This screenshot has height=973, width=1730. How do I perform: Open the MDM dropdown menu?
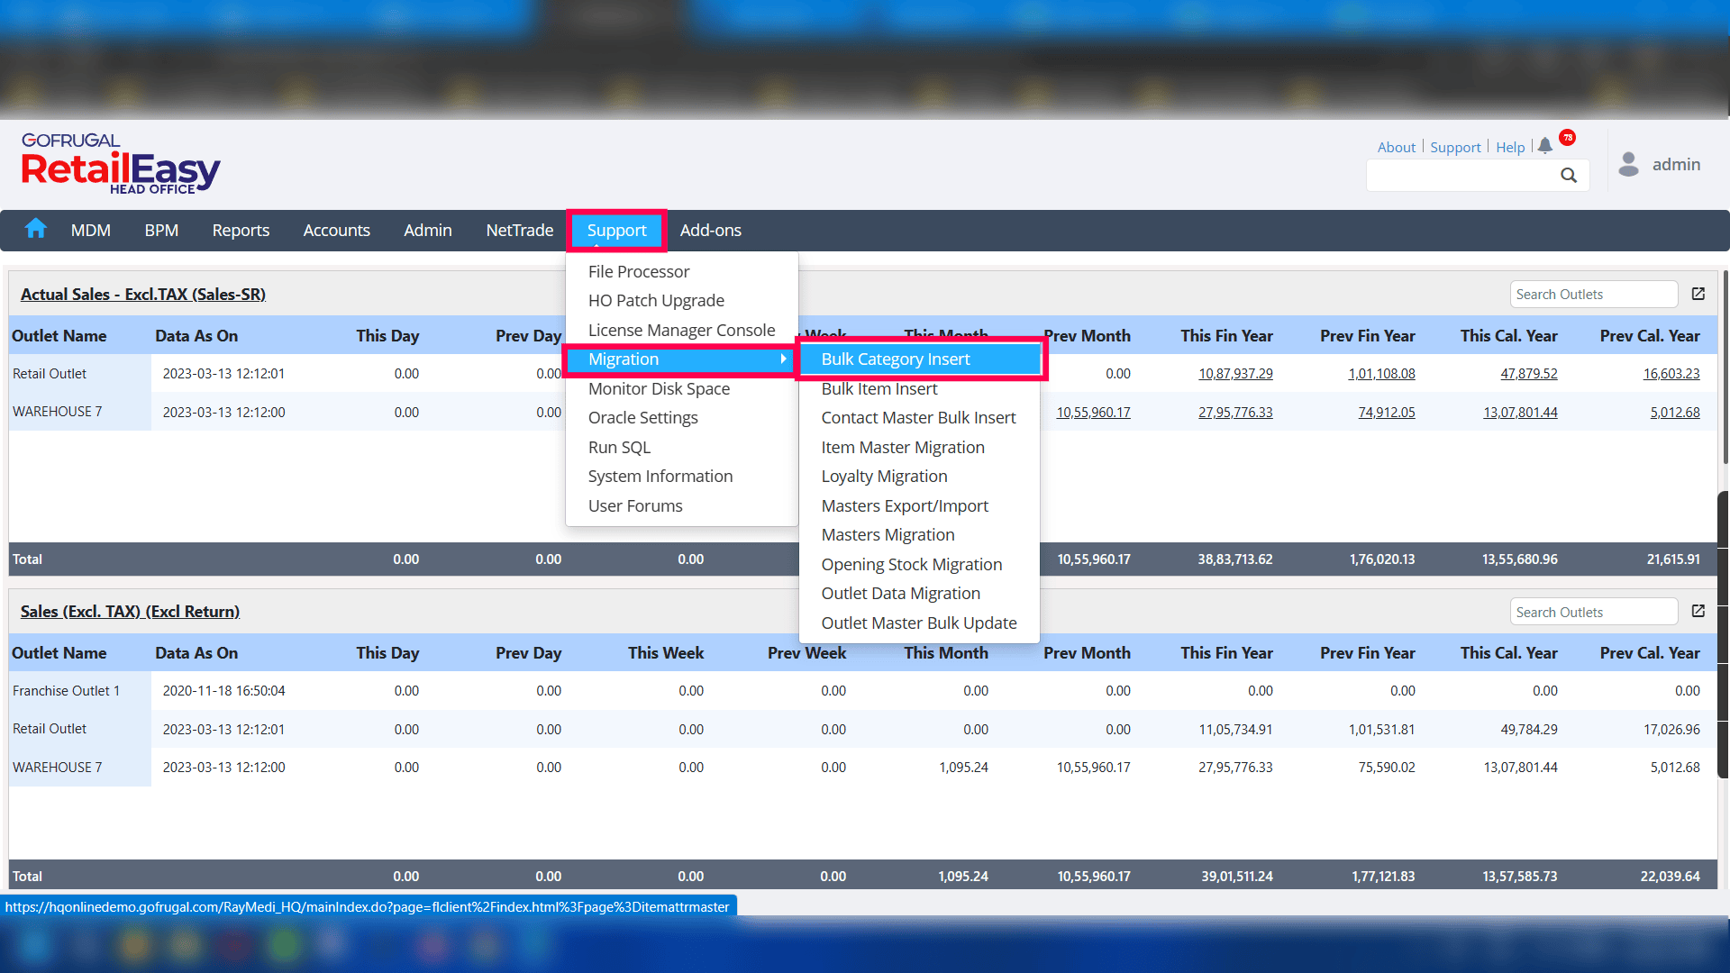(91, 231)
